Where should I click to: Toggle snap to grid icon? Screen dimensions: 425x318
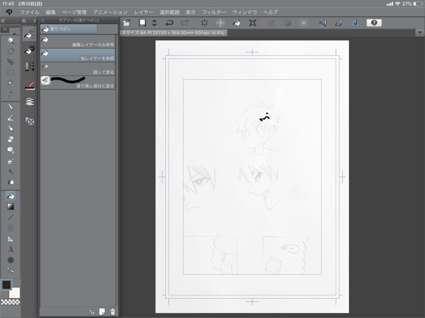click(x=355, y=23)
